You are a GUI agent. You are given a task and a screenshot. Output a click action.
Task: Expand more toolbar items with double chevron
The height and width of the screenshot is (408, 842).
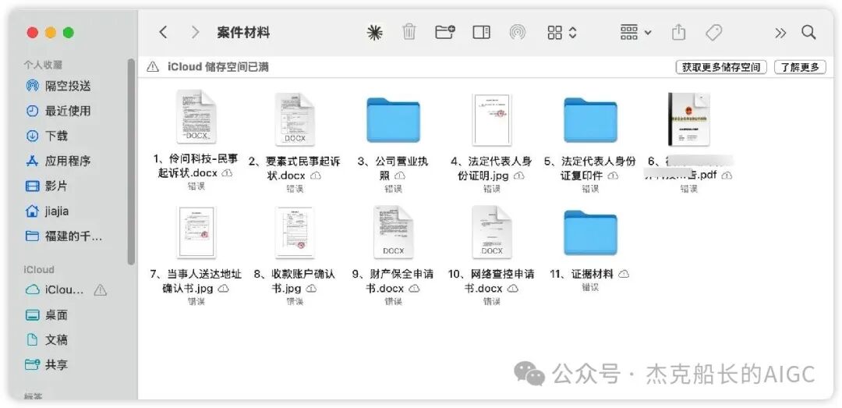[780, 34]
